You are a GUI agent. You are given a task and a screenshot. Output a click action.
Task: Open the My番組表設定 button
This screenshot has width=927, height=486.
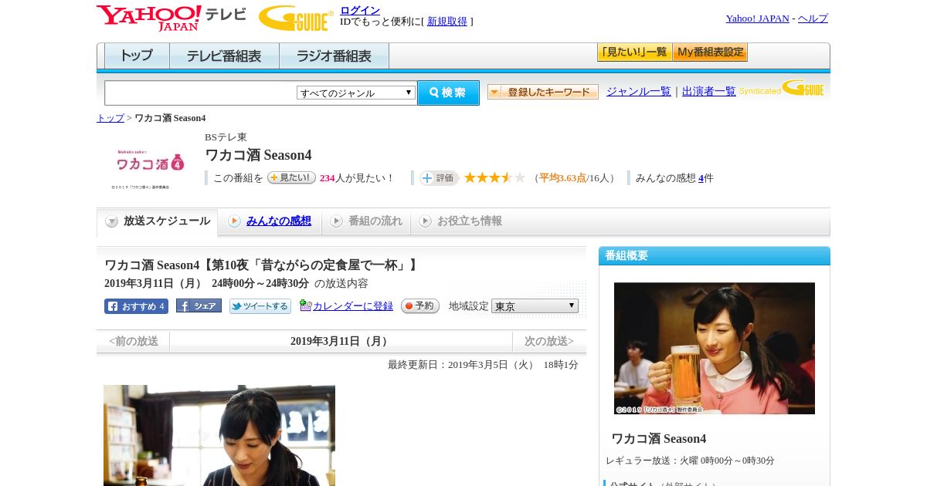(x=711, y=52)
